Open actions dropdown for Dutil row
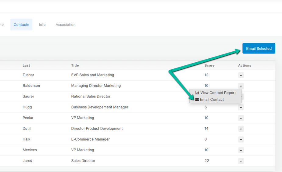The height and width of the screenshot is (172, 282). pos(241,129)
